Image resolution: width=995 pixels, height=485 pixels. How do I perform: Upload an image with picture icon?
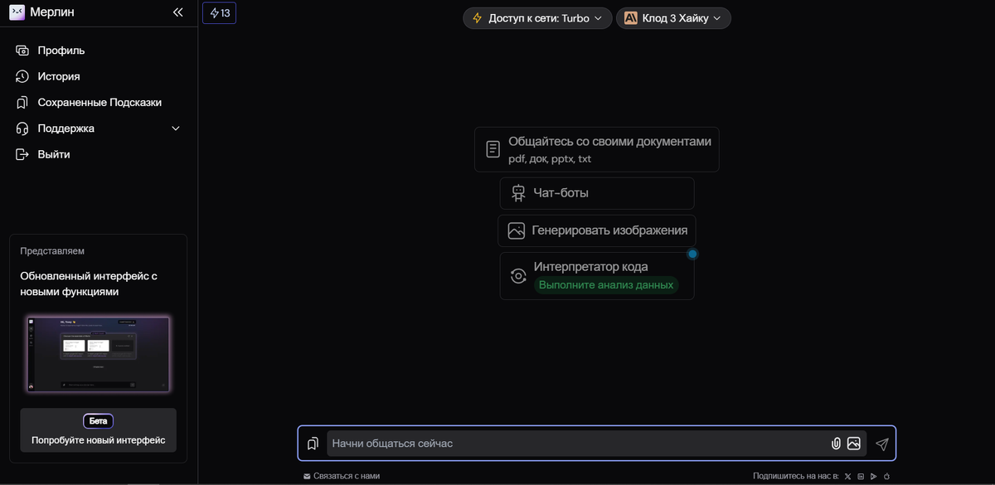click(x=854, y=444)
